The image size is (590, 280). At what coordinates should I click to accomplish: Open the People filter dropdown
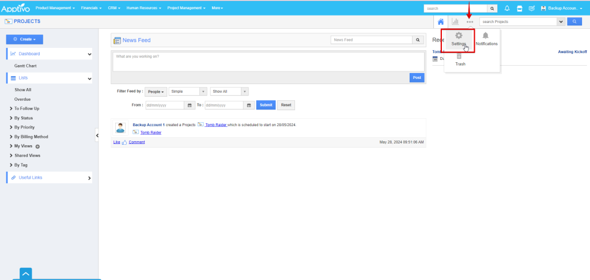click(x=156, y=92)
